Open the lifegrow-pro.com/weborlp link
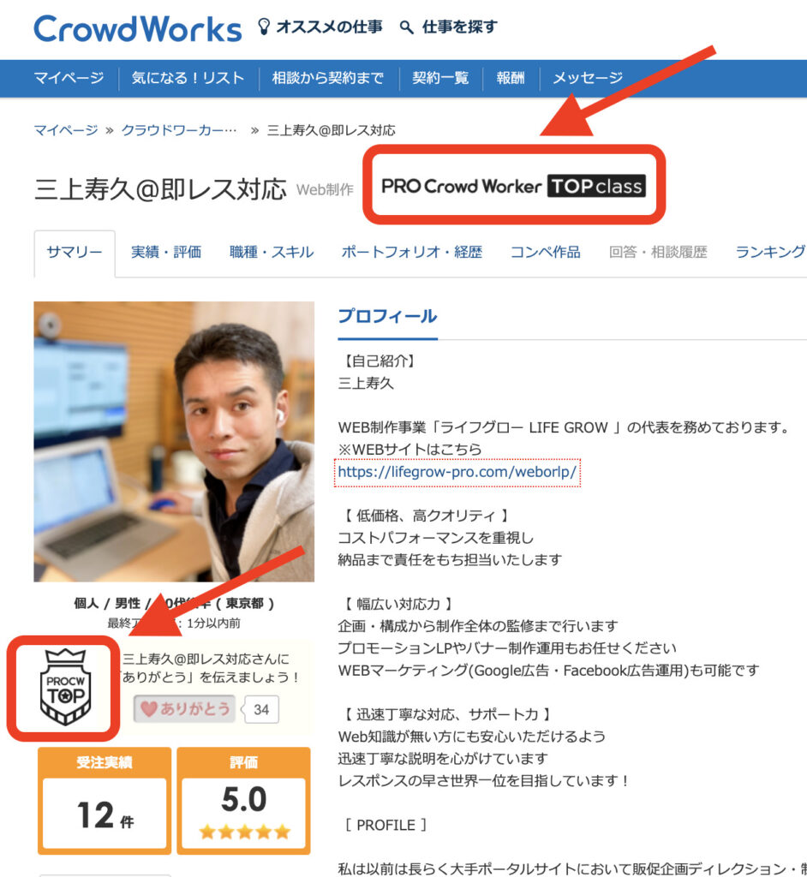This screenshot has width=807, height=877. (457, 472)
